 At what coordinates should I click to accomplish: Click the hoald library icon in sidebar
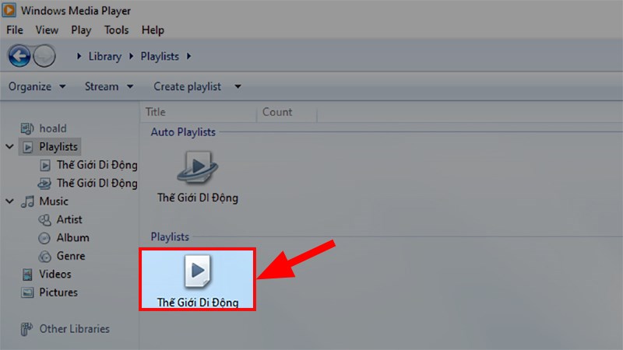coord(27,128)
